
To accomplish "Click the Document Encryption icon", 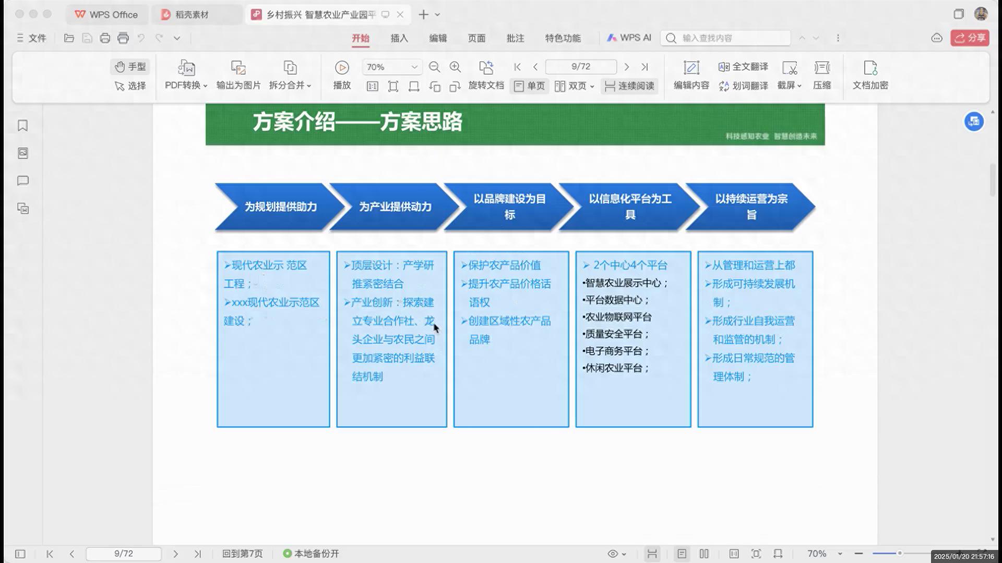I will (870, 68).
